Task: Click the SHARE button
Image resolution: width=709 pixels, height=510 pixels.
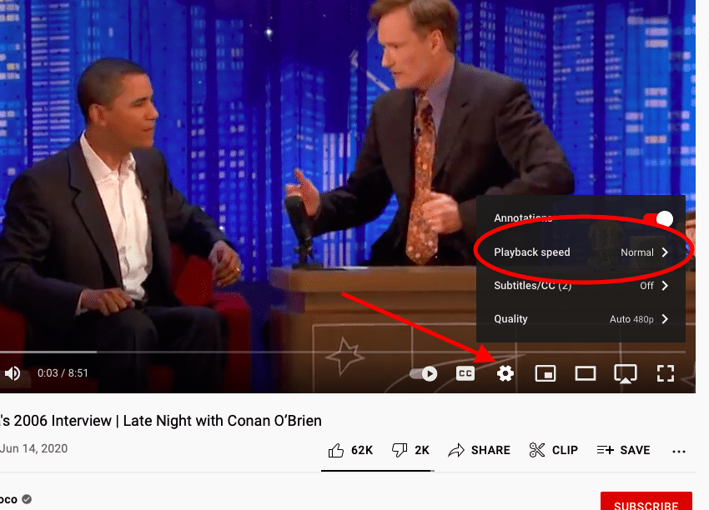Action: 479,450
